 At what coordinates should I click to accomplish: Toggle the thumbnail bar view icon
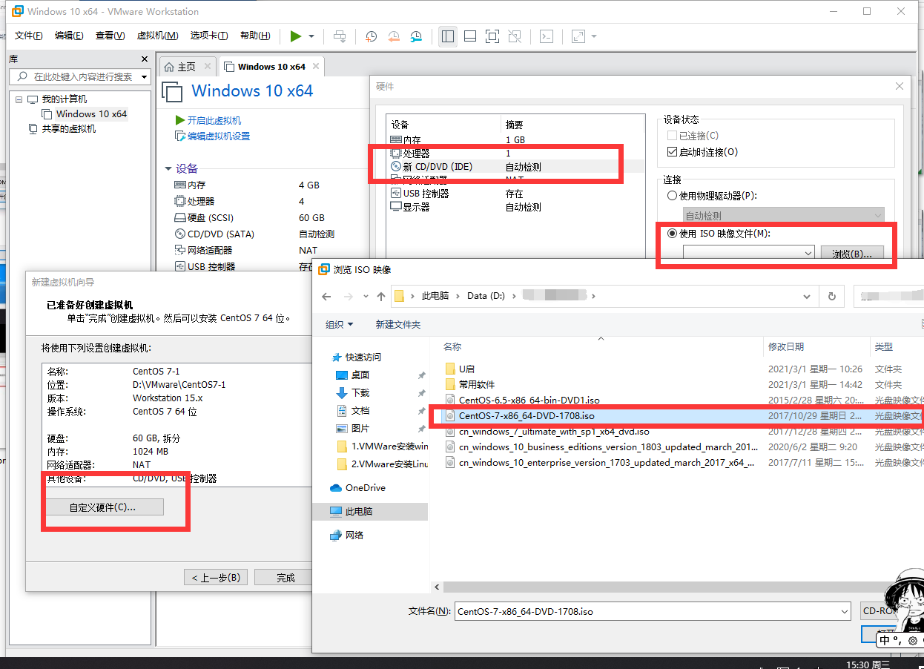tap(469, 36)
